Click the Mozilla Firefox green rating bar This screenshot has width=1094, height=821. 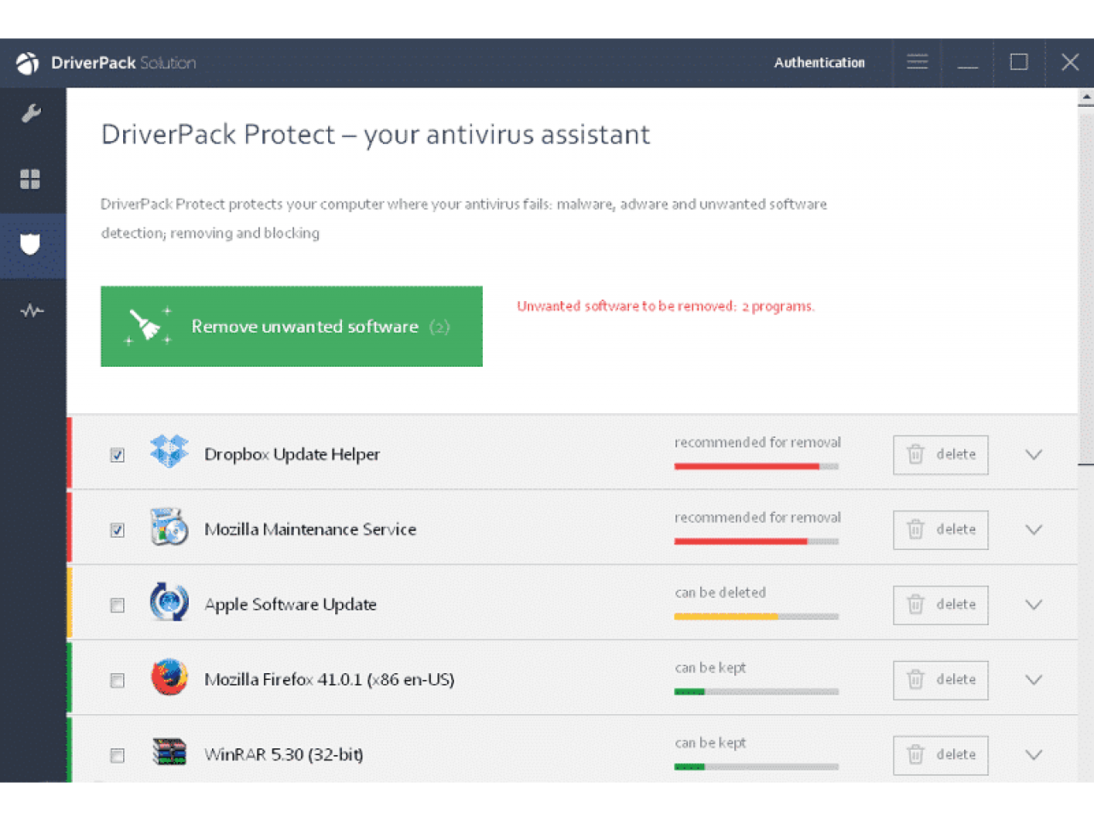click(x=756, y=692)
